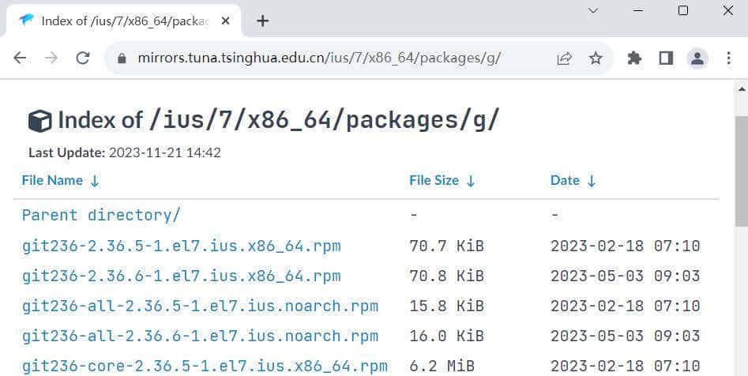The width and height of the screenshot is (748, 376).
Task: Reload the current page
Action: click(82, 58)
